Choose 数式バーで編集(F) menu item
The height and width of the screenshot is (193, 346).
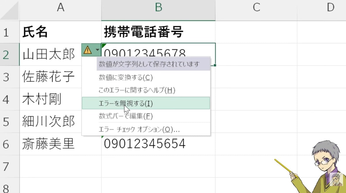tap(146, 116)
